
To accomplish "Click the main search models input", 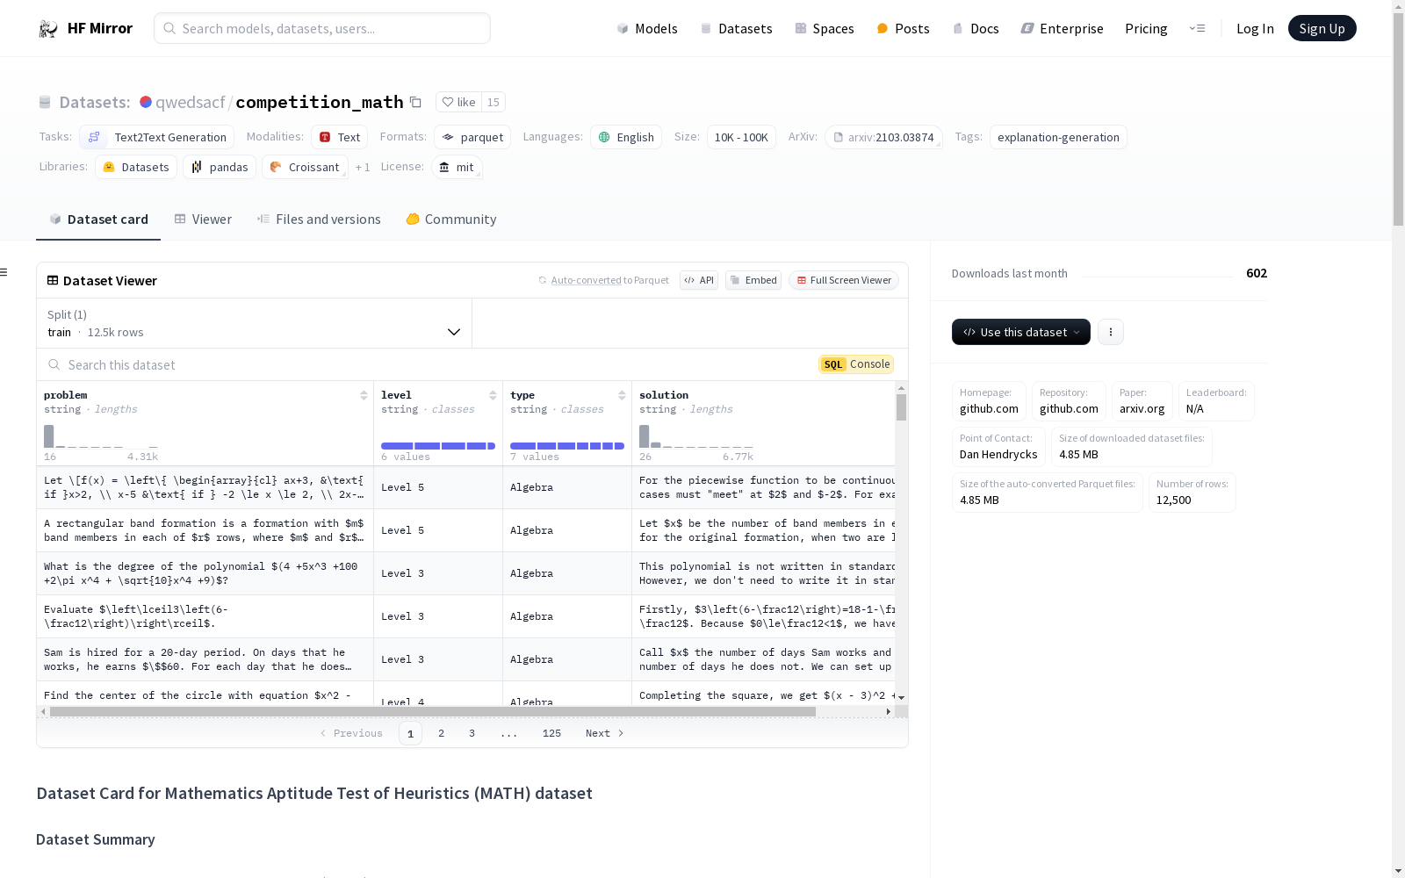I will point(322,28).
